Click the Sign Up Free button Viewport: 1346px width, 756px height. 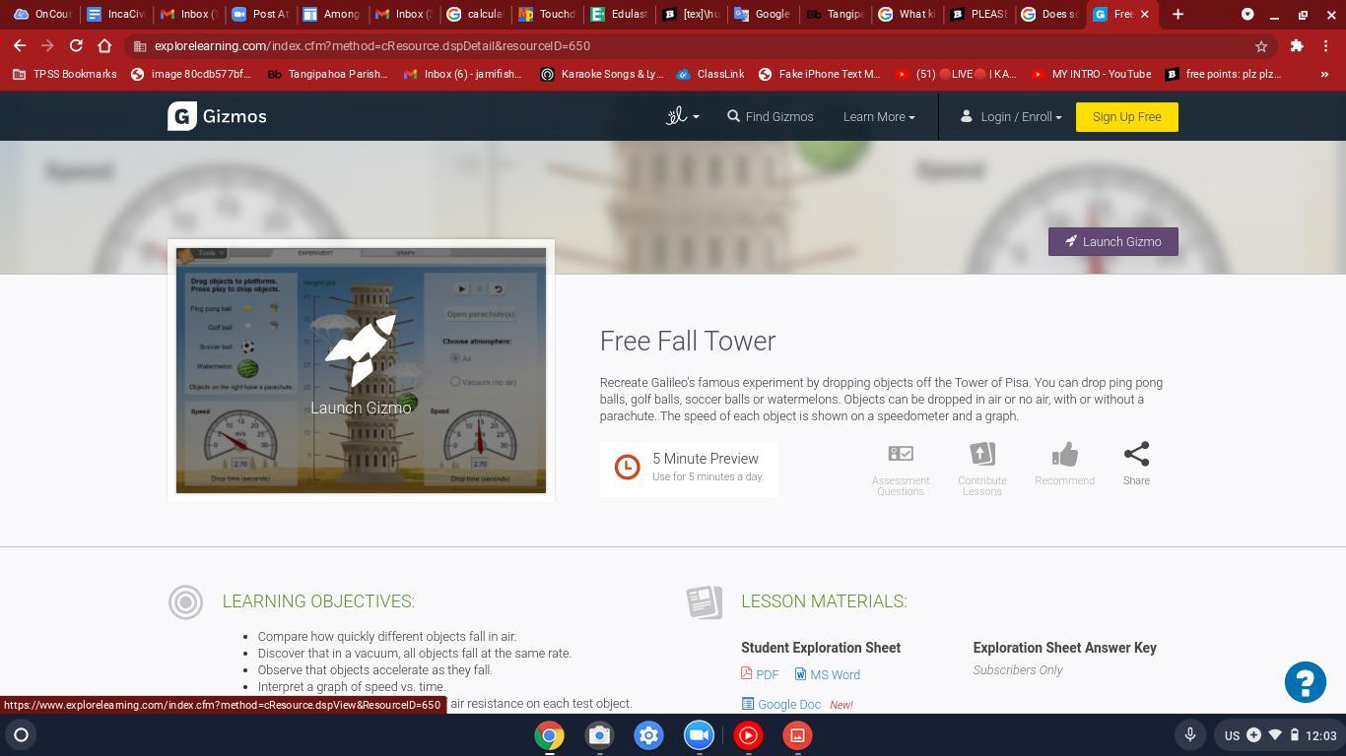pos(1126,116)
